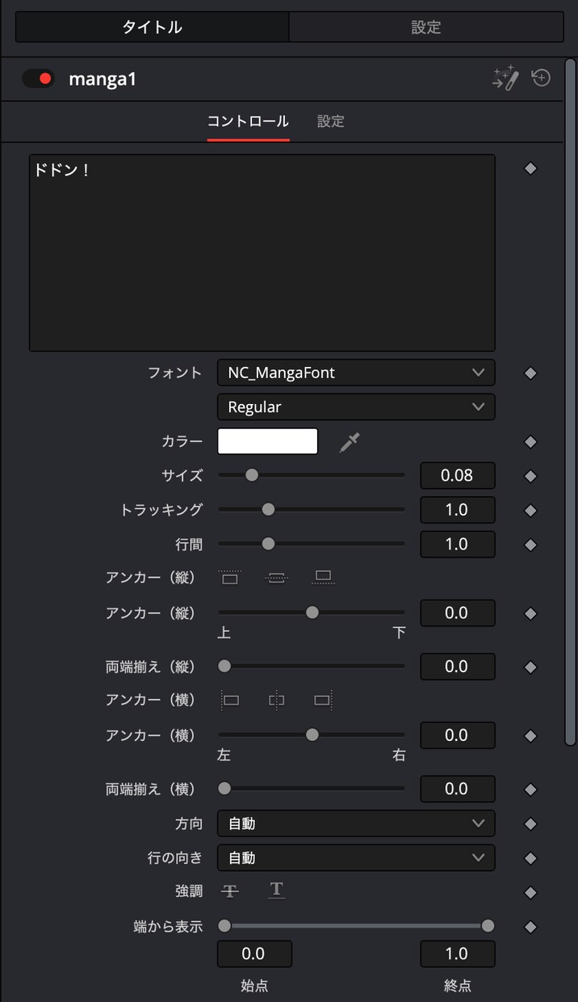Click the アンカー（縦） value field

458,613
